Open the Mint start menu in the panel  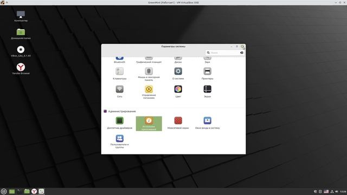click(x=4, y=191)
